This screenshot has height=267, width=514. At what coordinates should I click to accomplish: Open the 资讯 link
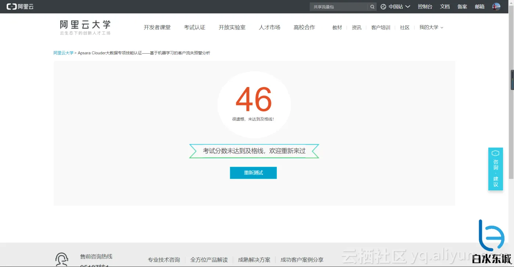pos(356,28)
